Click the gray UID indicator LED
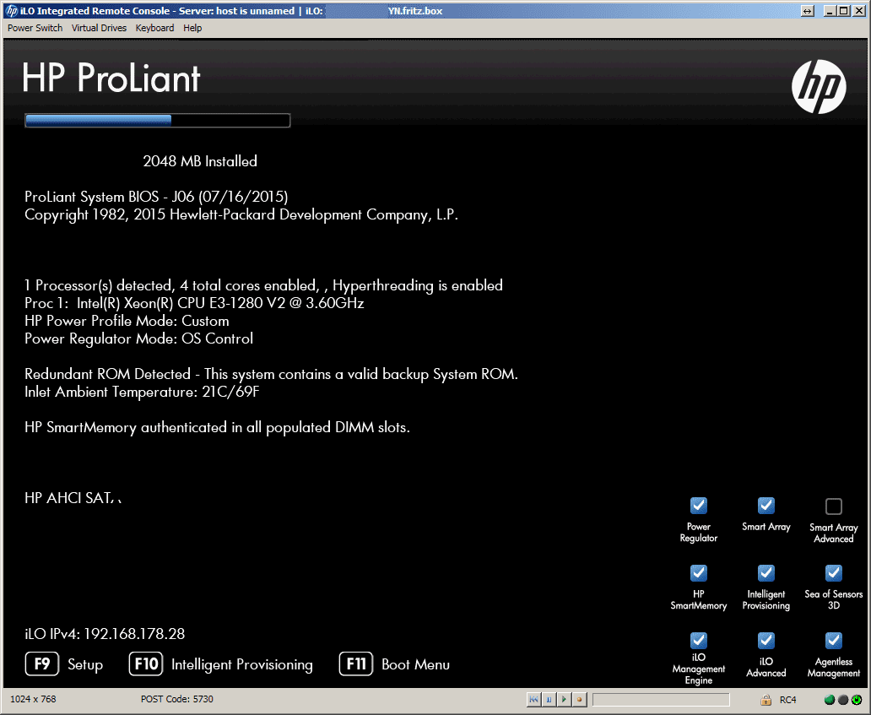Image resolution: width=871 pixels, height=715 pixels. pos(842,700)
